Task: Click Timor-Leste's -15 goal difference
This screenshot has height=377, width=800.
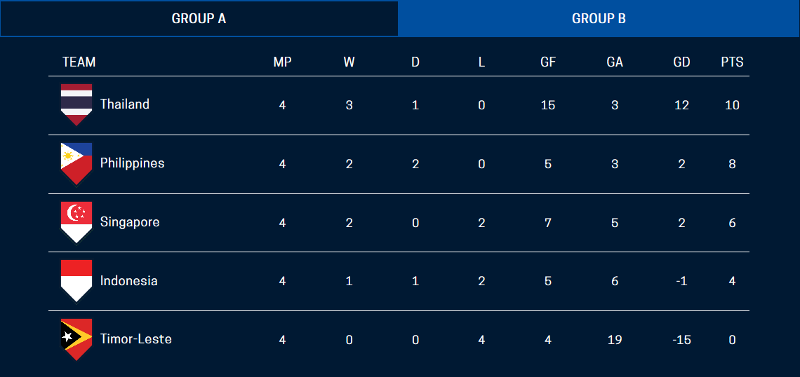Action: coord(681,340)
